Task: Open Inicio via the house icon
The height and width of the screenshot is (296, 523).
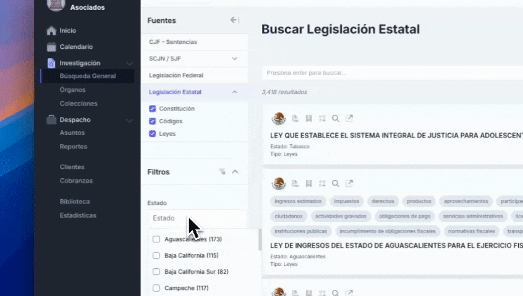Action: tap(51, 31)
